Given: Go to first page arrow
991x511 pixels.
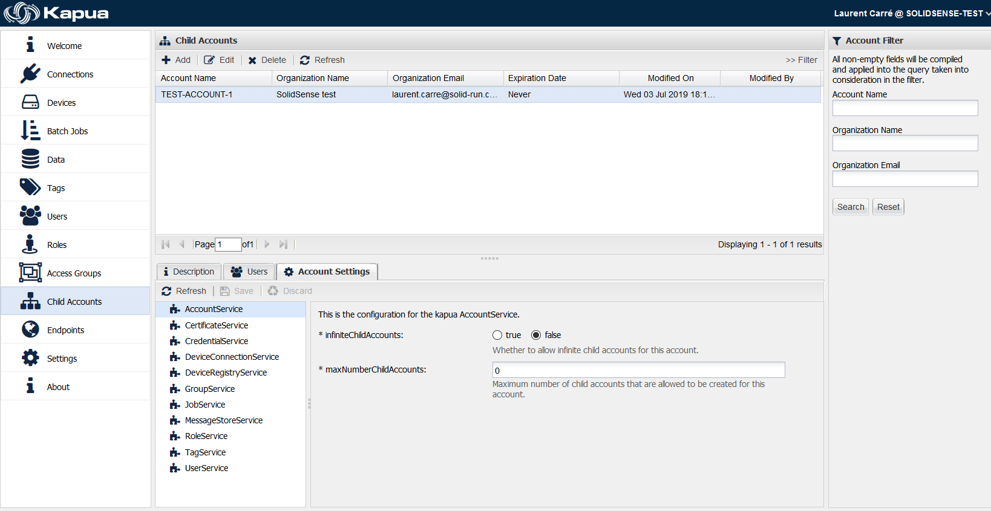Looking at the screenshot, I should (x=166, y=244).
